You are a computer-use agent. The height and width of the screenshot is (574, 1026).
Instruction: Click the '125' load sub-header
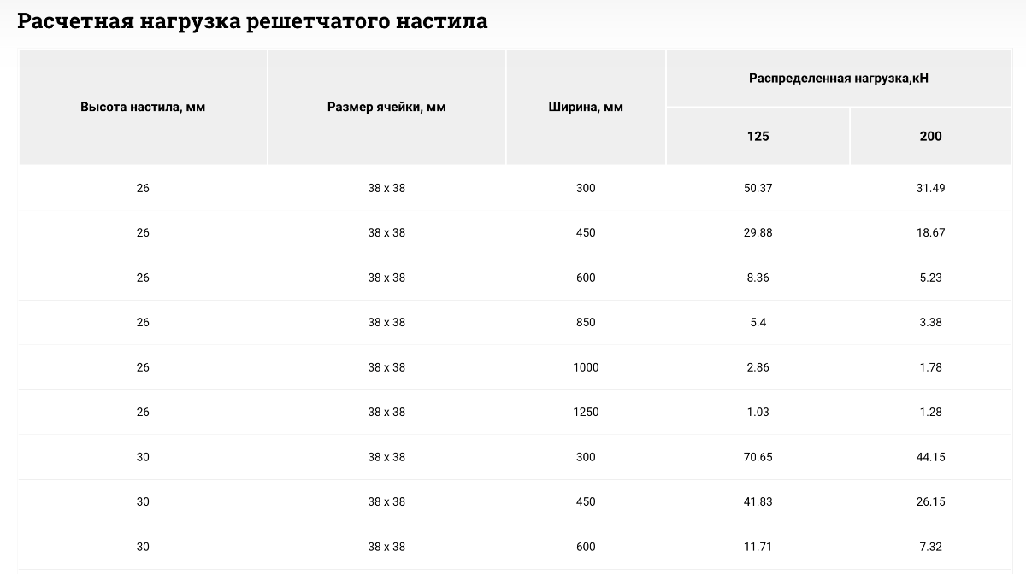click(x=758, y=137)
